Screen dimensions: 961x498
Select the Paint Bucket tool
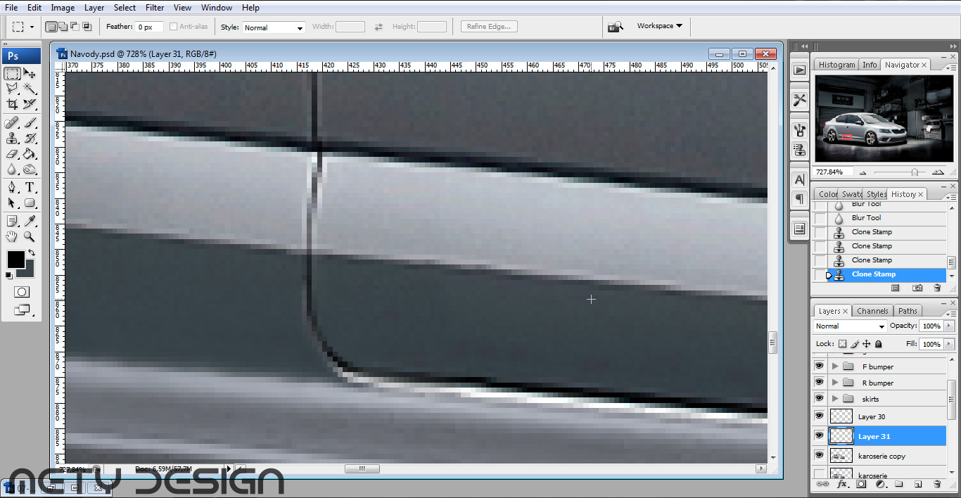[30, 154]
